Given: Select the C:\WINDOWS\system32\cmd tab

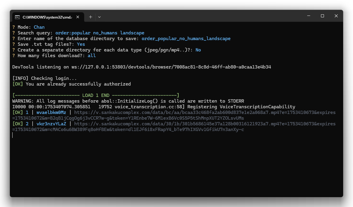Looking at the screenshot, I should pos(48,17).
